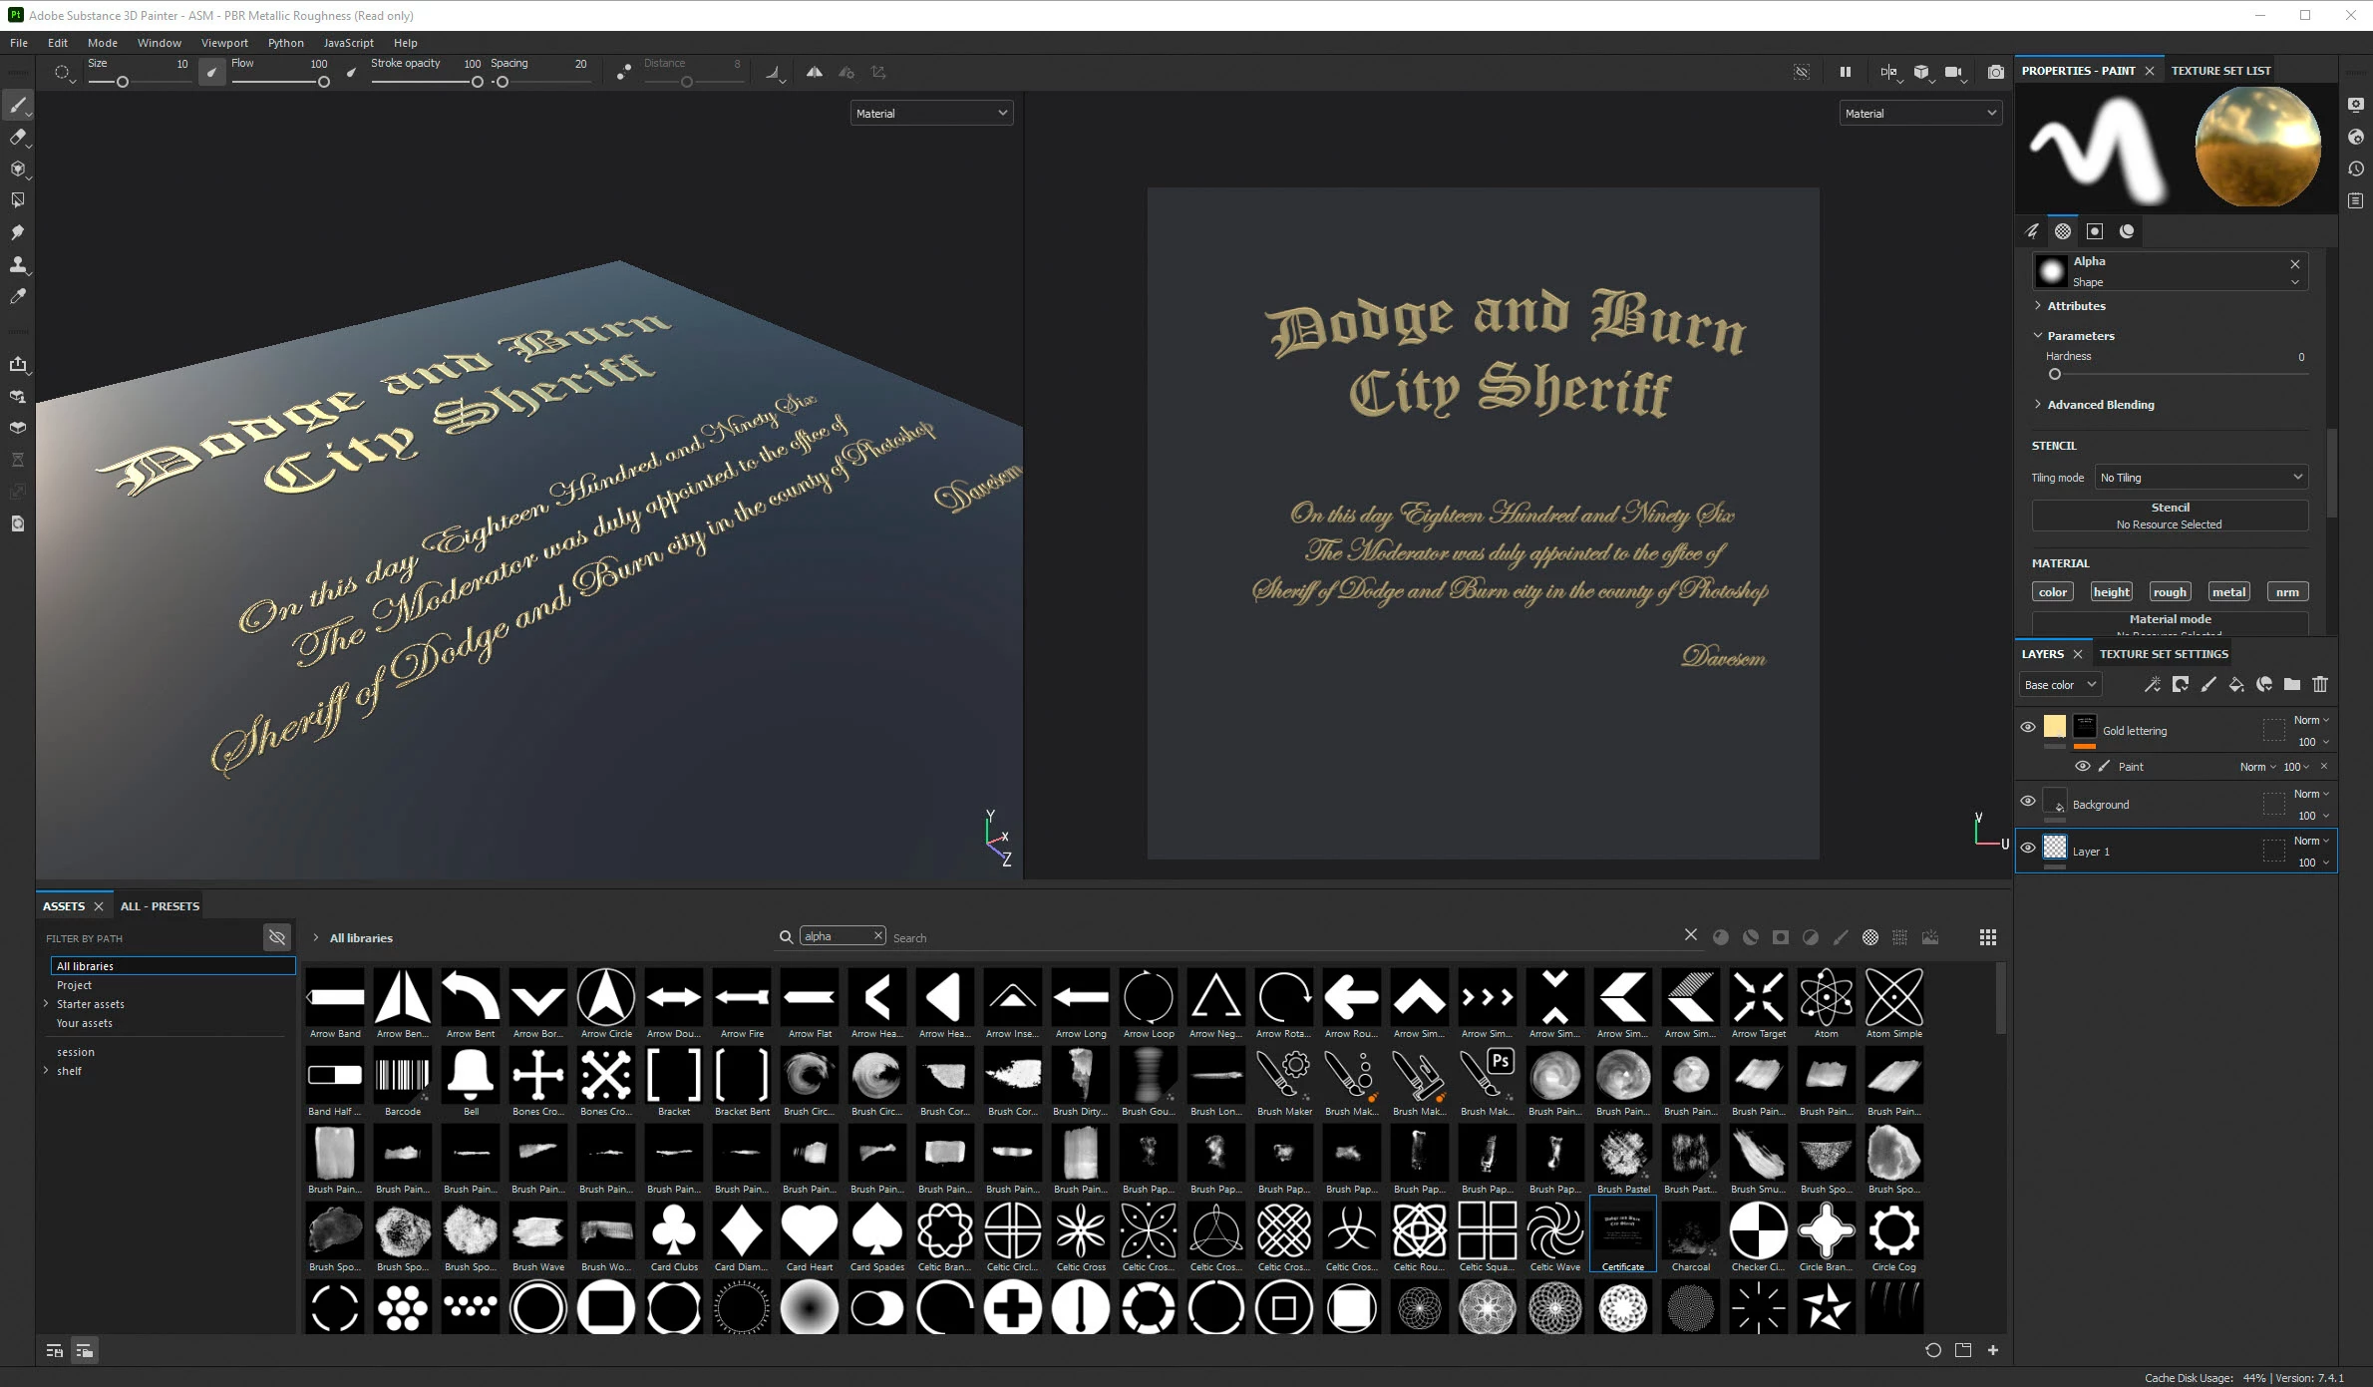
Task: Toggle symmetry in the top toolbar
Action: pos(815,72)
